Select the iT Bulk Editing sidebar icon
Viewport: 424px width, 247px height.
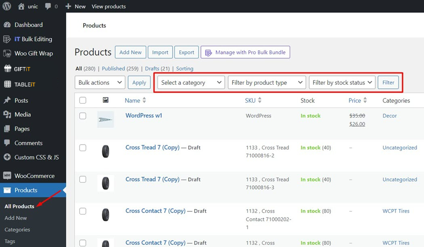tap(8, 39)
